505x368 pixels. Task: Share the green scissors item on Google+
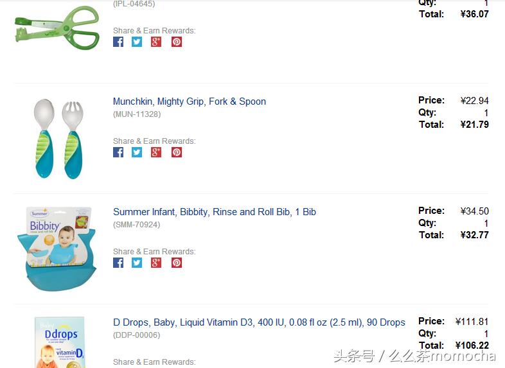(156, 42)
